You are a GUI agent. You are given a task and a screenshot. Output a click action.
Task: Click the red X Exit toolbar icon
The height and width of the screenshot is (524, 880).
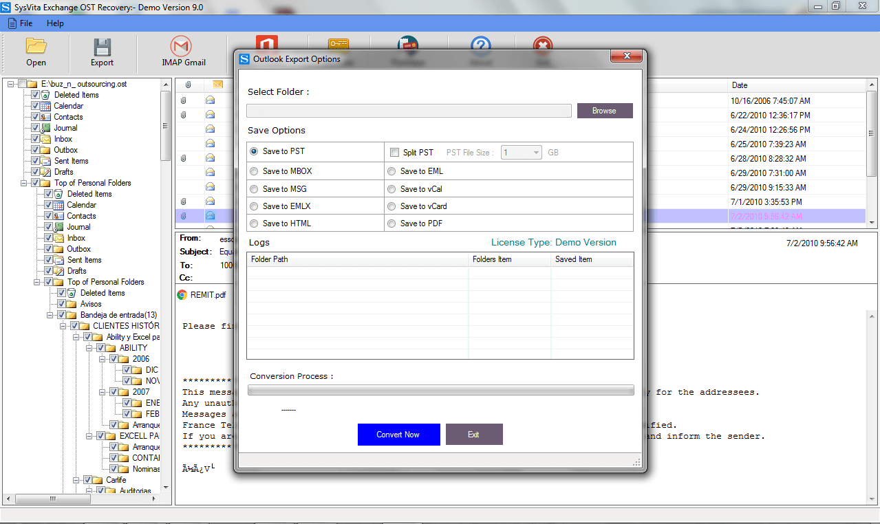tap(543, 44)
